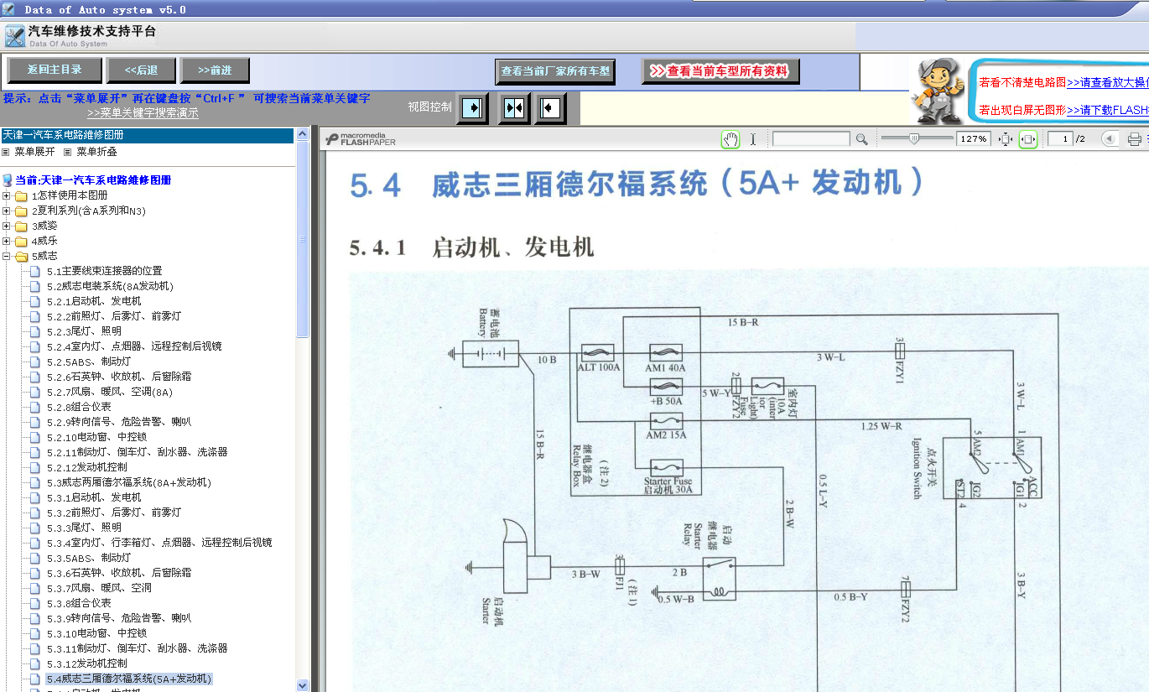Click the folder icon of 1怎样使用本图册
1149x692 pixels.
tap(21, 195)
